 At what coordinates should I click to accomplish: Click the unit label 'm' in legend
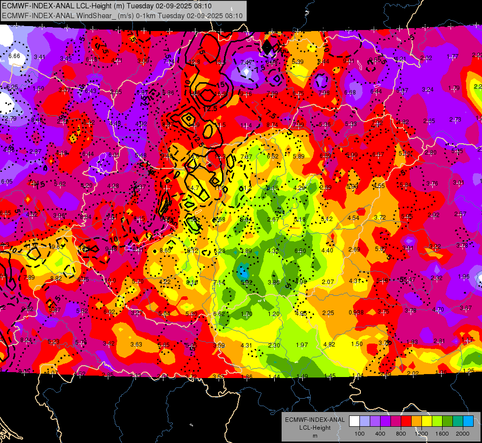(315, 436)
